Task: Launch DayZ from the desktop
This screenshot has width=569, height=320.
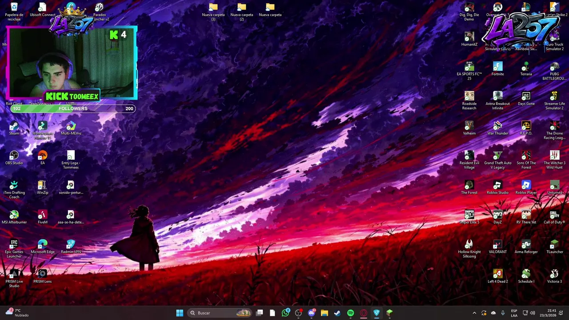Action: [498, 217]
